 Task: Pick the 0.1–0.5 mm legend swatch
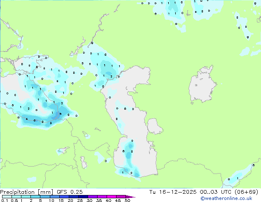point(7,197)
